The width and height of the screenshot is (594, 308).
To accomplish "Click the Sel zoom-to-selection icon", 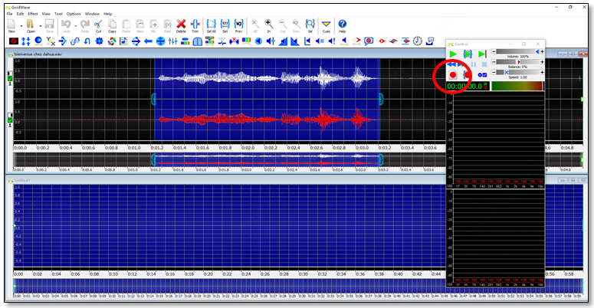I will coord(310,25).
